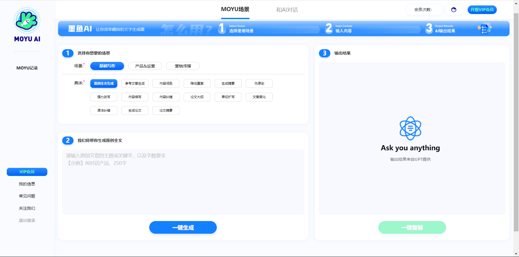Click the atom icon above Ask you anything
This screenshot has width=519, height=257.
410,128
